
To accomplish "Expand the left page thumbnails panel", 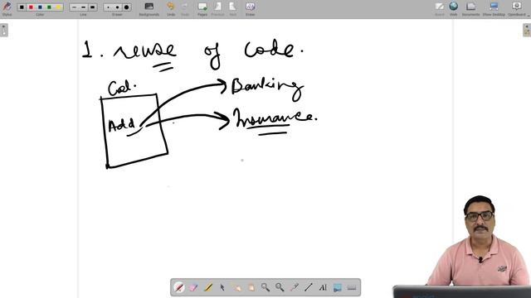I will point(3,30).
